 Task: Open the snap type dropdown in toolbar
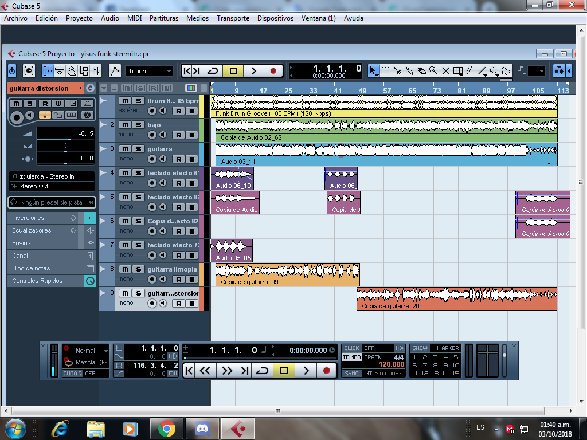coord(536,71)
